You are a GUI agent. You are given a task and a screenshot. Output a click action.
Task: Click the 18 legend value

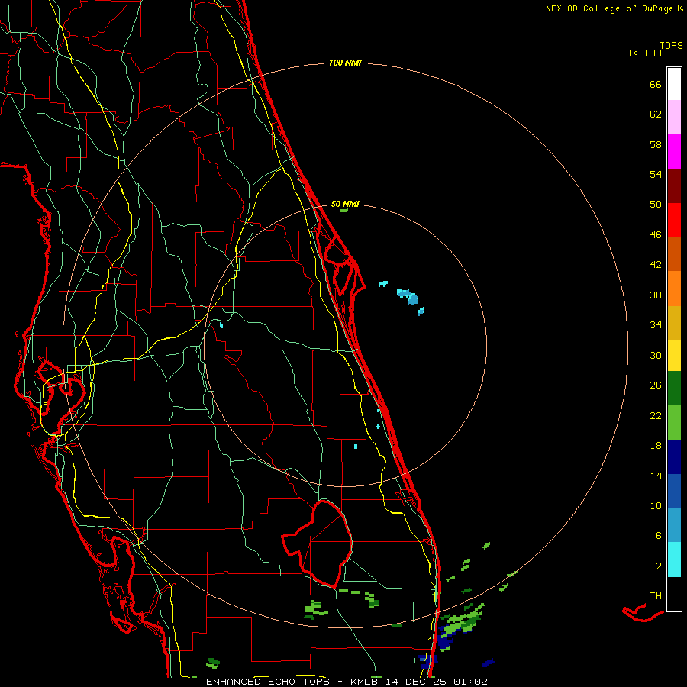656,446
